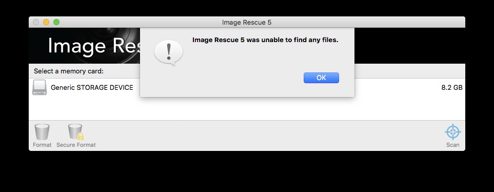
Task: Start a scan with the crosshair Scan icon
Action: (453, 132)
